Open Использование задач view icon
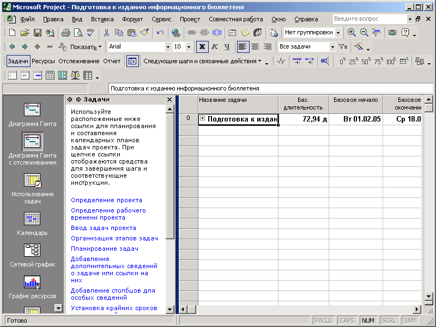This screenshot has width=436, height=327. (x=32, y=189)
